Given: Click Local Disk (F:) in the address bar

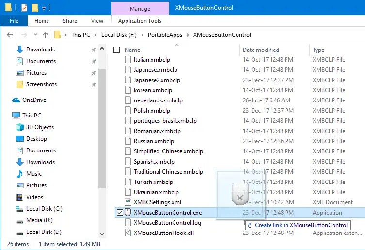Looking at the screenshot, I should pyautogui.click(x=121, y=35).
